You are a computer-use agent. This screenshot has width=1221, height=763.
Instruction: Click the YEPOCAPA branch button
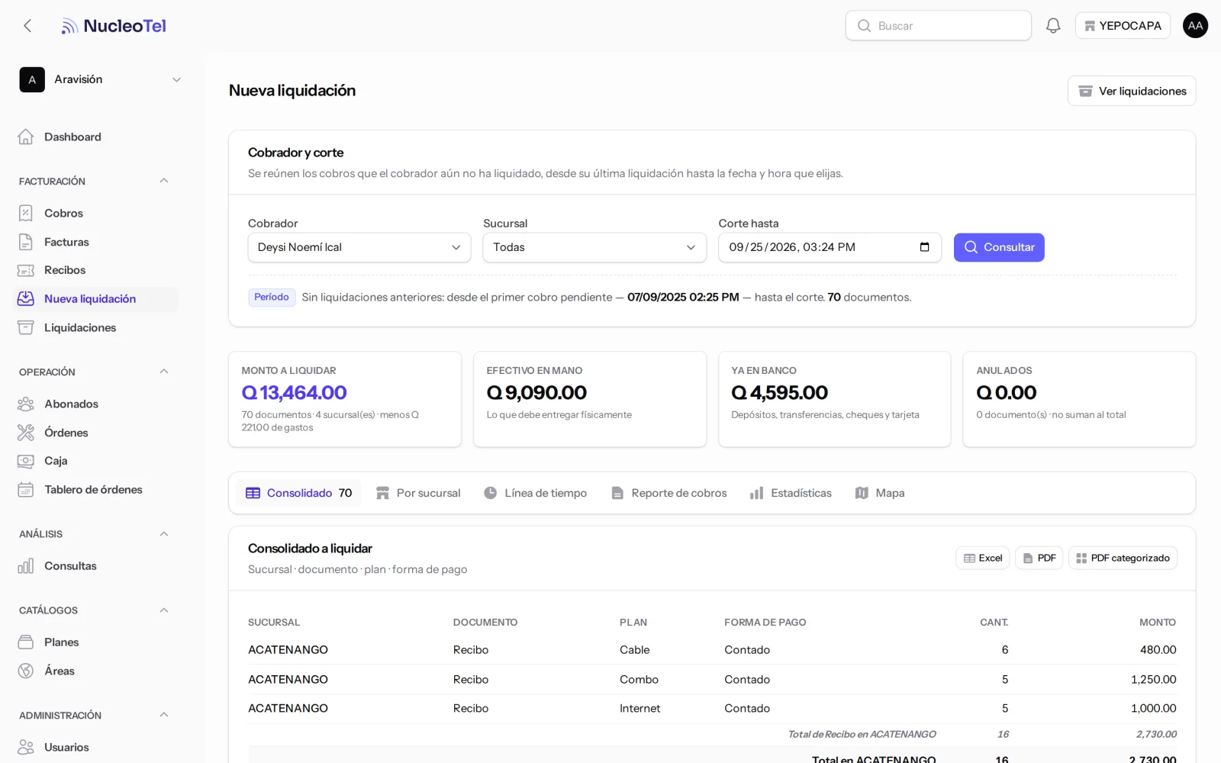coord(1123,26)
